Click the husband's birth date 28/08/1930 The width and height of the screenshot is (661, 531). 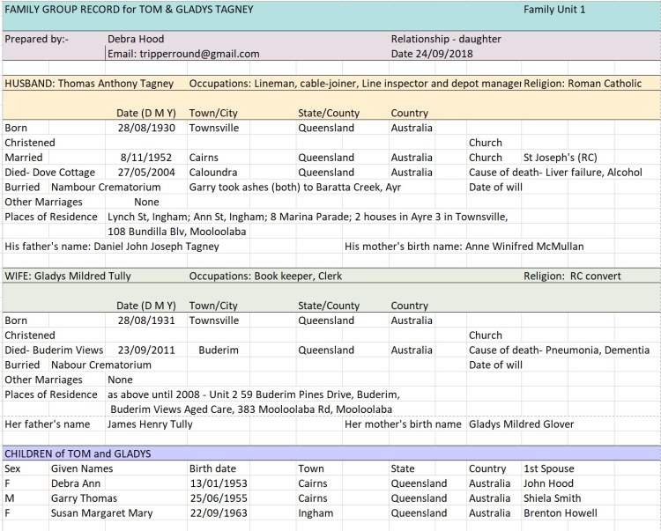coord(146,128)
